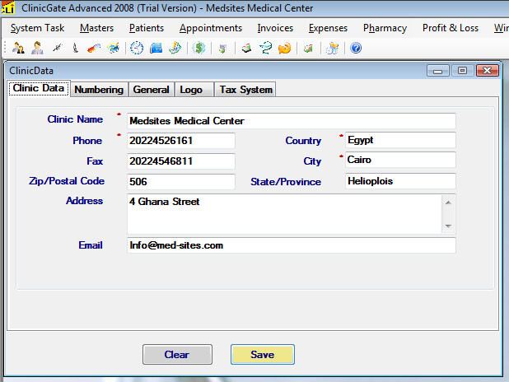
Task: Click the blue figure with yellow hat icon
Action: (333, 48)
